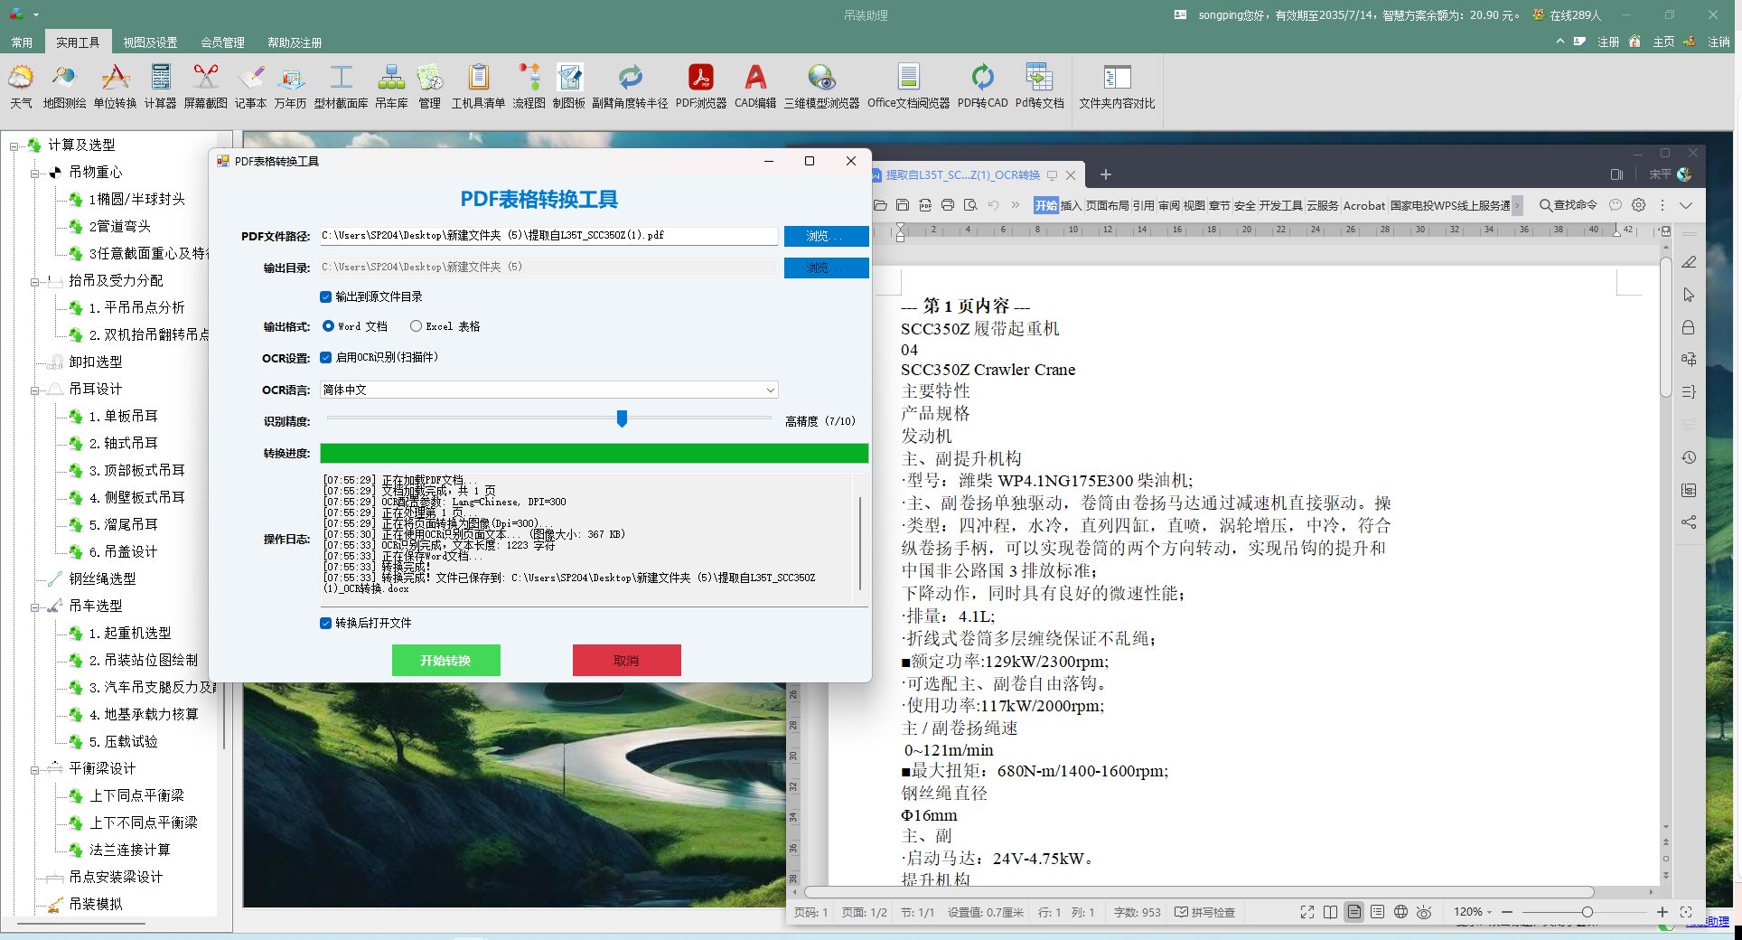Screen dimensions: 1742x940
Task: Launch the PDF转CAD converter
Action: 982,87
